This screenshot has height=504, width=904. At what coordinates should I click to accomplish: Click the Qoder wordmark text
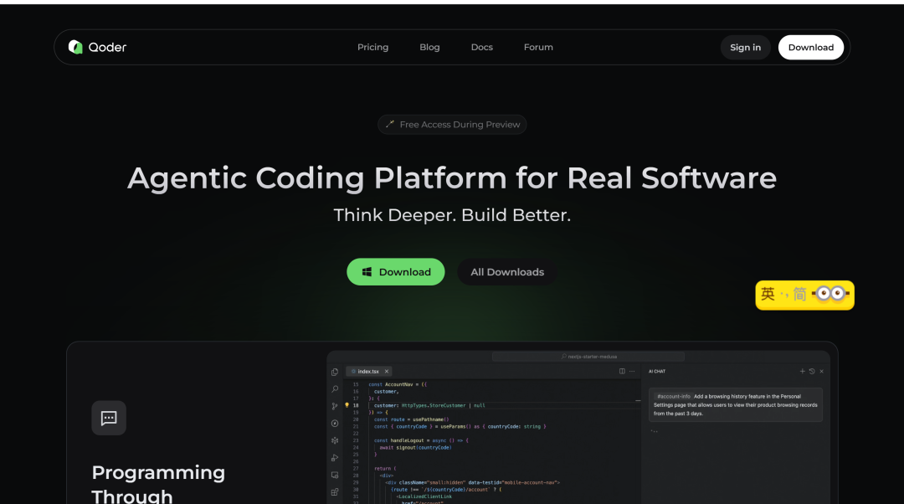107,47
